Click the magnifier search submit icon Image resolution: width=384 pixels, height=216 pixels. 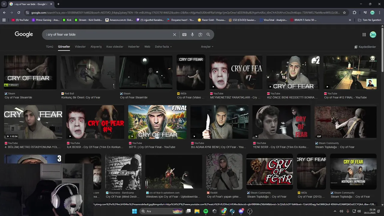tap(208, 34)
